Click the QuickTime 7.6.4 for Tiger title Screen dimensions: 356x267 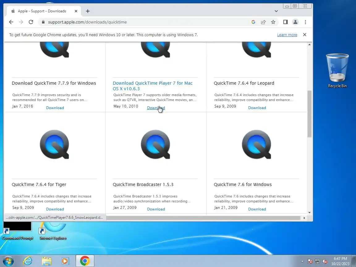[39, 184]
